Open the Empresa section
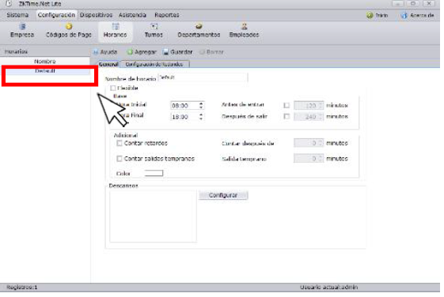The image size is (444, 297). (x=22, y=31)
